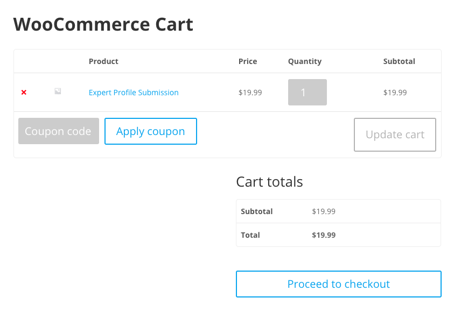Focus the quantity field showing 1
The image size is (461, 312).
click(307, 92)
